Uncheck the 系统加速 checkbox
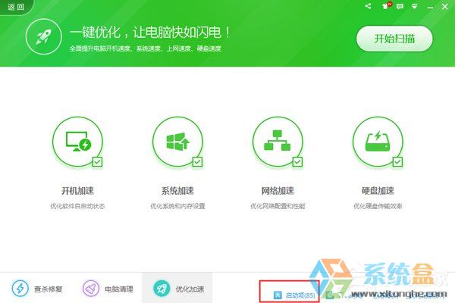This screenshot has height=303, width=455. (198, 162)
